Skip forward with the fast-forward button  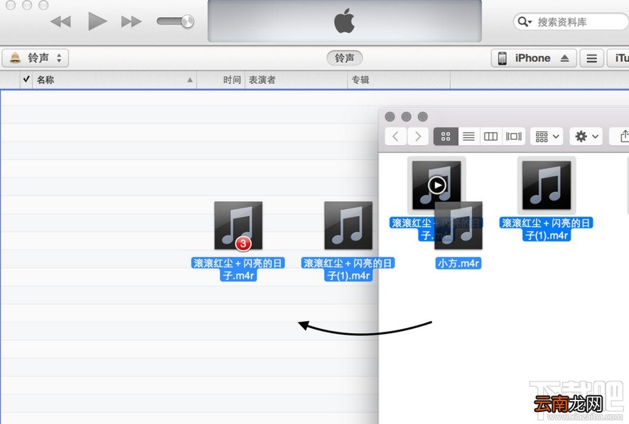coord(131,21)
